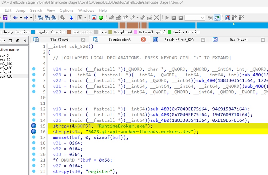The height and width of the screenshot is (175, 268).
Task: Click the make-string toolbar icon
Action: pos(125,18)
